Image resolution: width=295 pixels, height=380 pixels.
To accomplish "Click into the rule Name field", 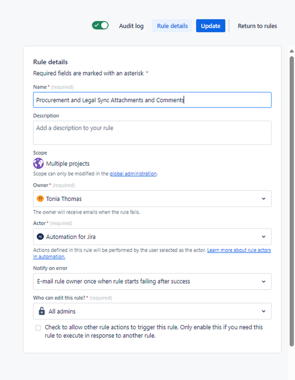I will (152, 100).
